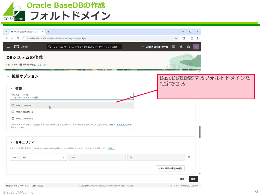
Task: Select the FAULT-DOMAIN-2 option label
Action: [x=25, y=112]
